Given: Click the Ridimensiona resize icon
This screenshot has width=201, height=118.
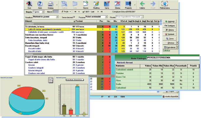Looking at the screenshot, I should coord(165,4).
